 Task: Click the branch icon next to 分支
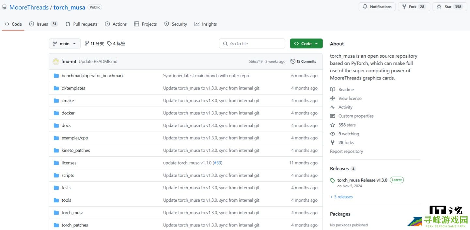[87, 44]
